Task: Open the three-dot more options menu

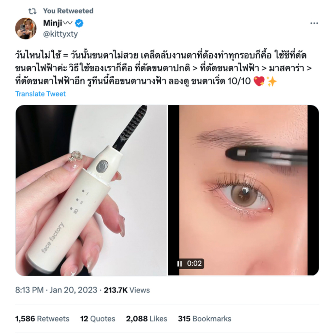Action: pos(314,23)
